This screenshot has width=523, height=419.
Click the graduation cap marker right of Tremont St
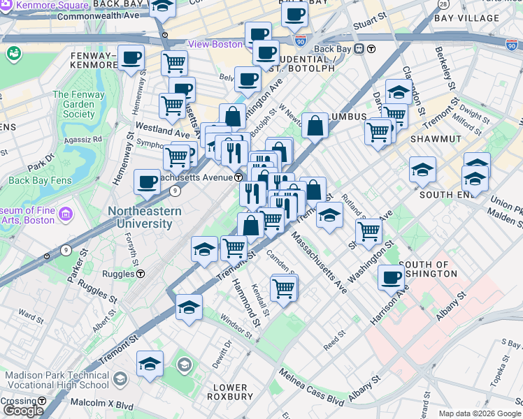click(329, 216)
